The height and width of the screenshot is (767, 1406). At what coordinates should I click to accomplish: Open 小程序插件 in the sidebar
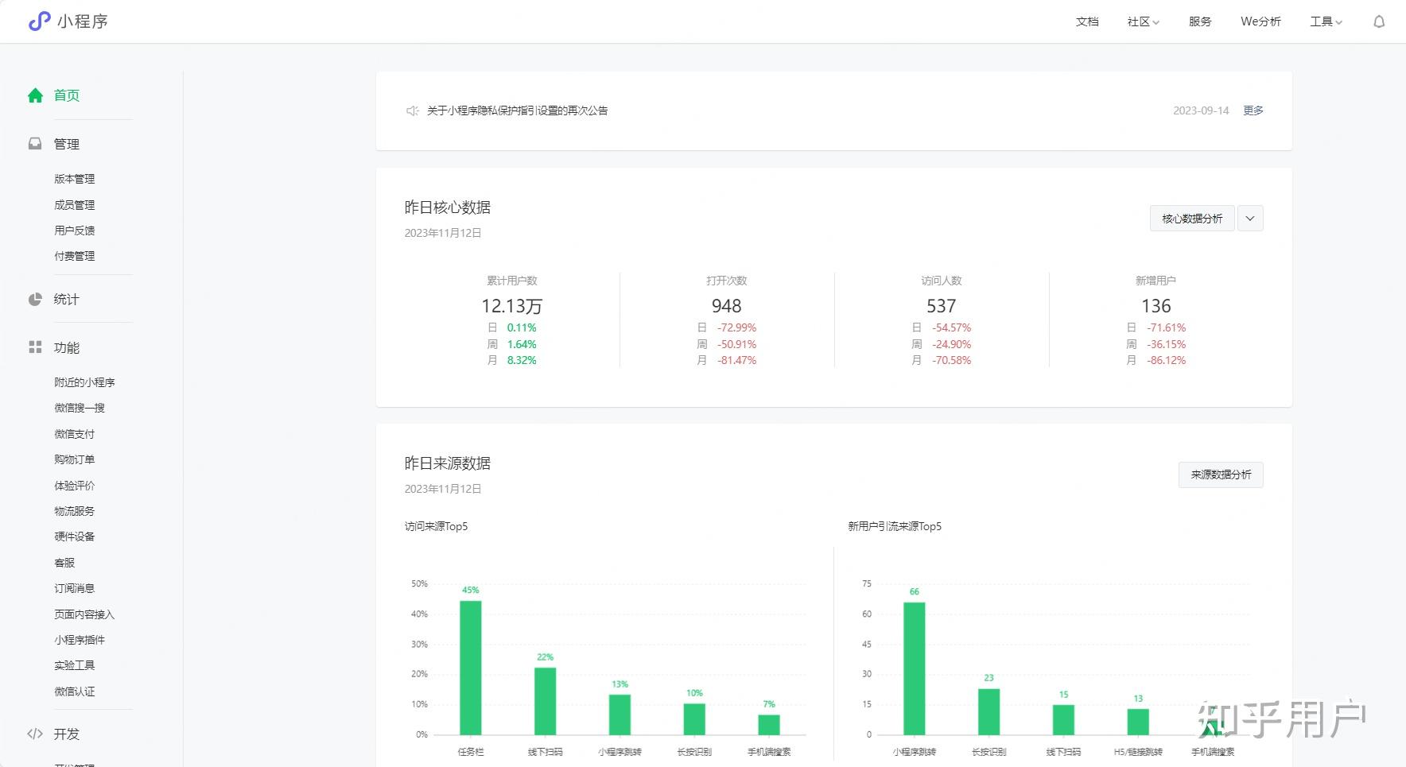[80, 640]
